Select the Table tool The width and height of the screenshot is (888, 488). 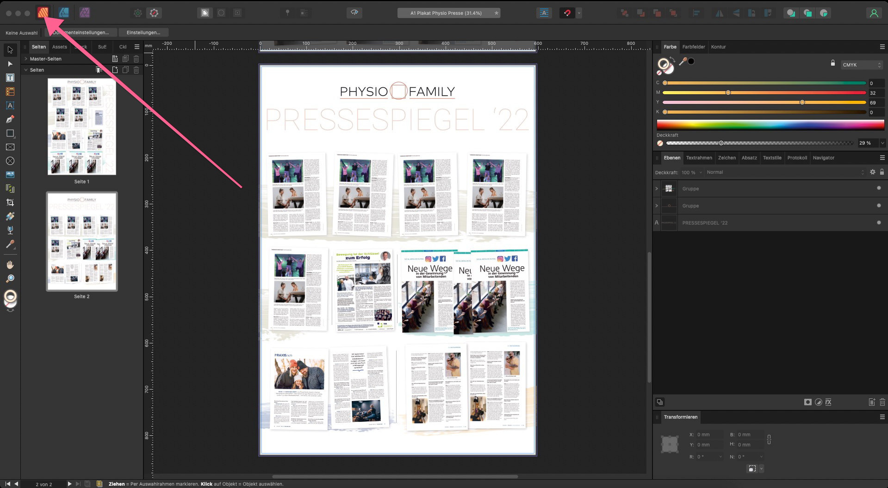coord(10,91)
